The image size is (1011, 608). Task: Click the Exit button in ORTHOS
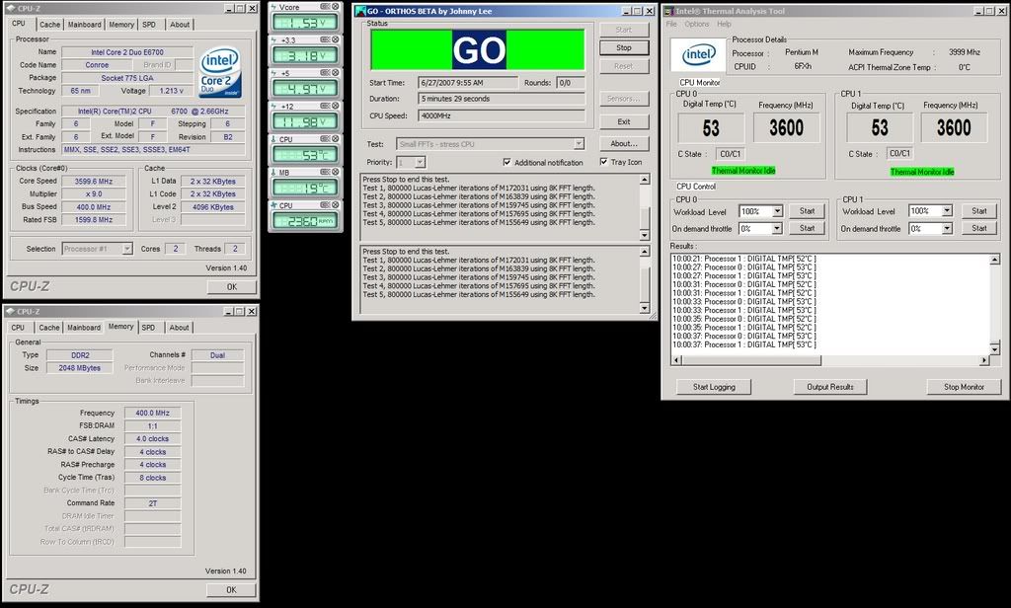click(624, 121)
